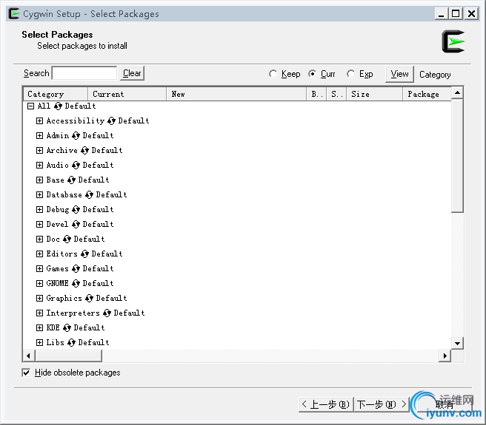This screenshot has width=486, height=425.
Task: Click the cycle icon on Base row
Action: point(71,180)
